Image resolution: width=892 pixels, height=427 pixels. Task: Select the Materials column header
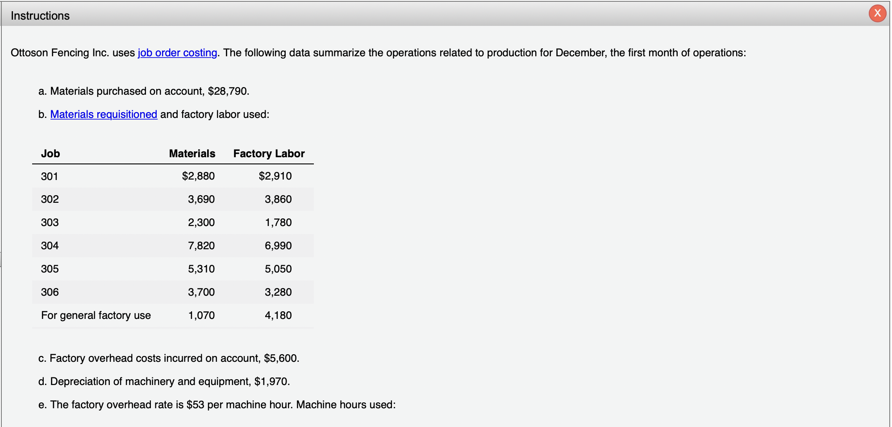pyautogui.click(x=192, y=154)
